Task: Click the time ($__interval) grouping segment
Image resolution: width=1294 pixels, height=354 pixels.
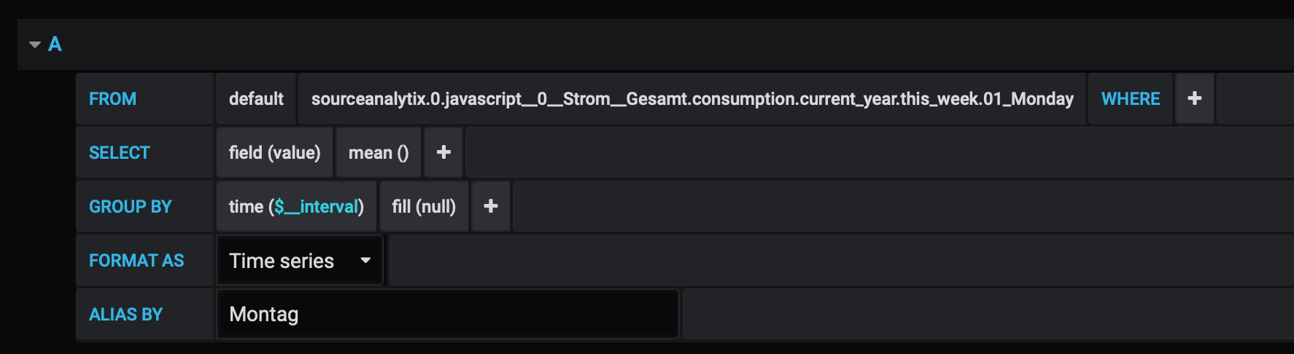Action: 296,206
